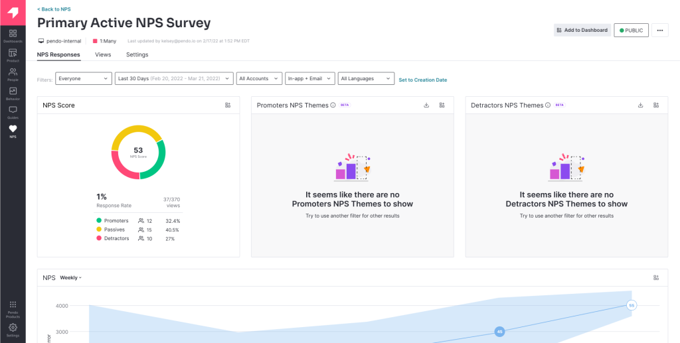The width and height of the screenshot is (680, 343).
Task: Open Pendo Products app grid
Action: point(13,307)
